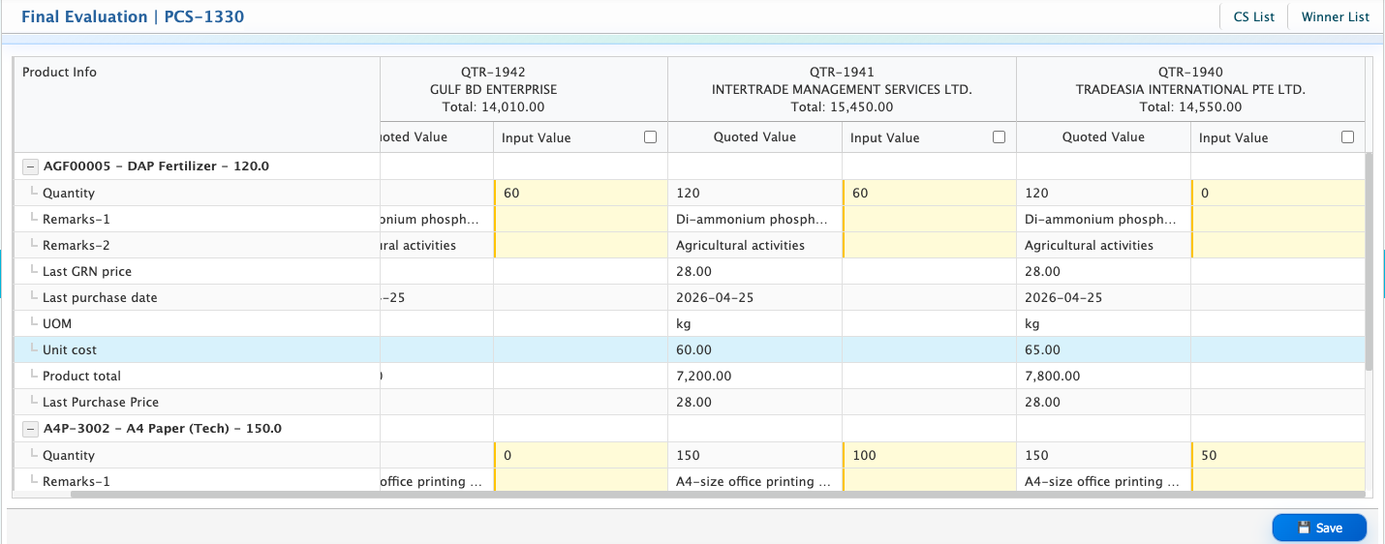This screenshot has width=1385, height=544.
Task: Edit A4 Paper quantity input for Gulf BD
Action: (x=580, y=455)
